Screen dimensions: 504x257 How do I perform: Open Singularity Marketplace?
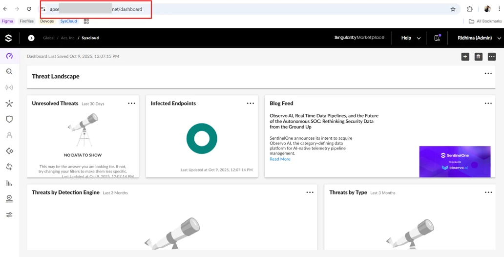click(359, 38)
